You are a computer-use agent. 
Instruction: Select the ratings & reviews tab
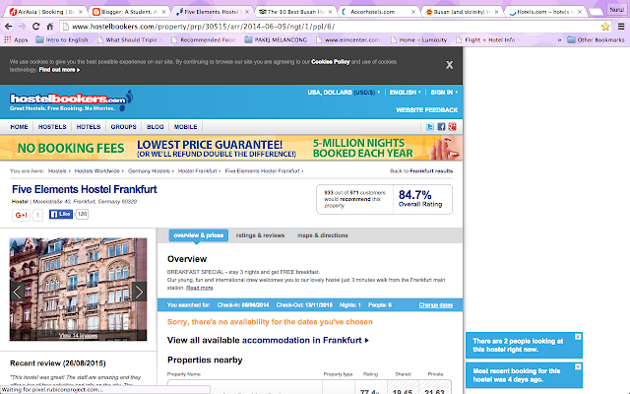pos(260,235)
